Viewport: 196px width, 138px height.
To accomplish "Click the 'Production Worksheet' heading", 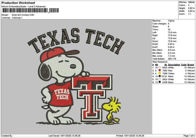I will coord(18,3).
